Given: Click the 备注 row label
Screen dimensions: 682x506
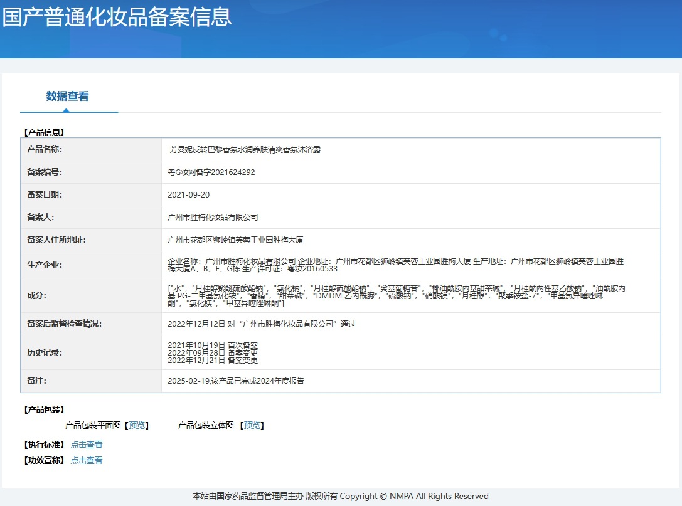Looking at the screenshot, I should tap(36, 381).
